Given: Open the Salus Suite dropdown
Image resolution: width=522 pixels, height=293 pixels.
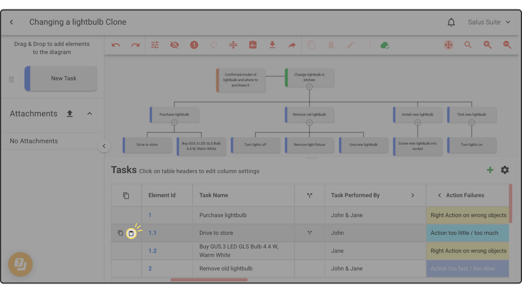Looking at the screenshot, I should click(x=489, y=22).
